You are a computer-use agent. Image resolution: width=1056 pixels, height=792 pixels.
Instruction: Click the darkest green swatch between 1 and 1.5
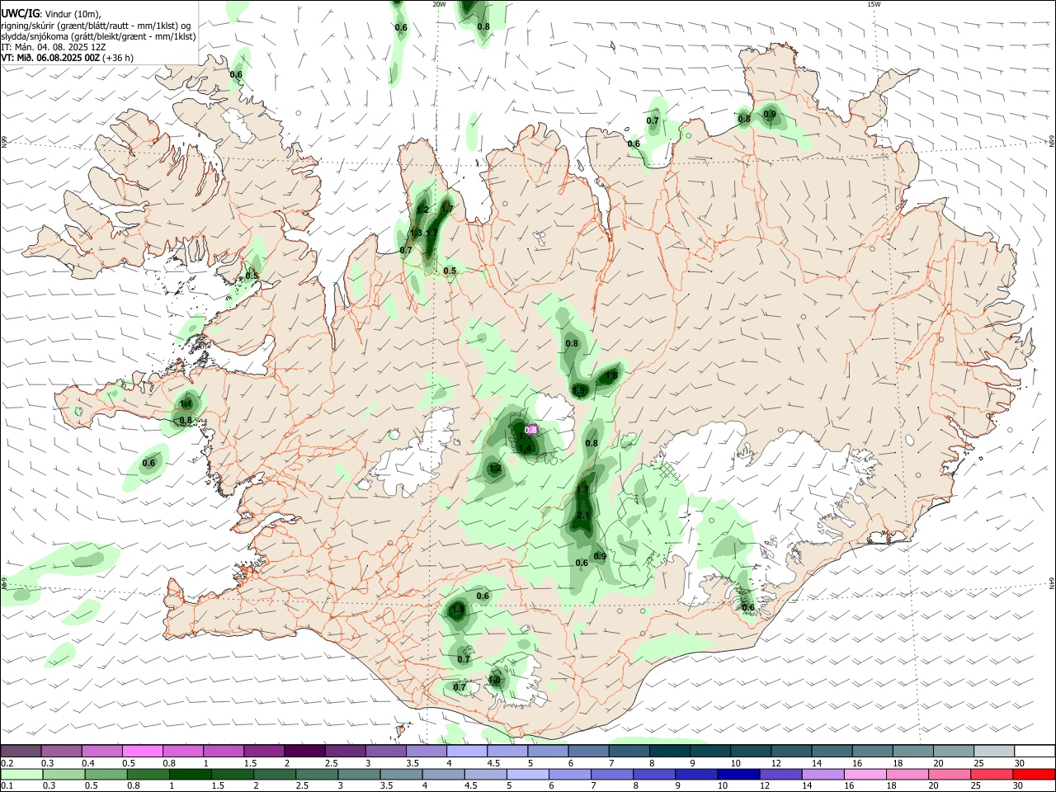[x=191, y=774]
